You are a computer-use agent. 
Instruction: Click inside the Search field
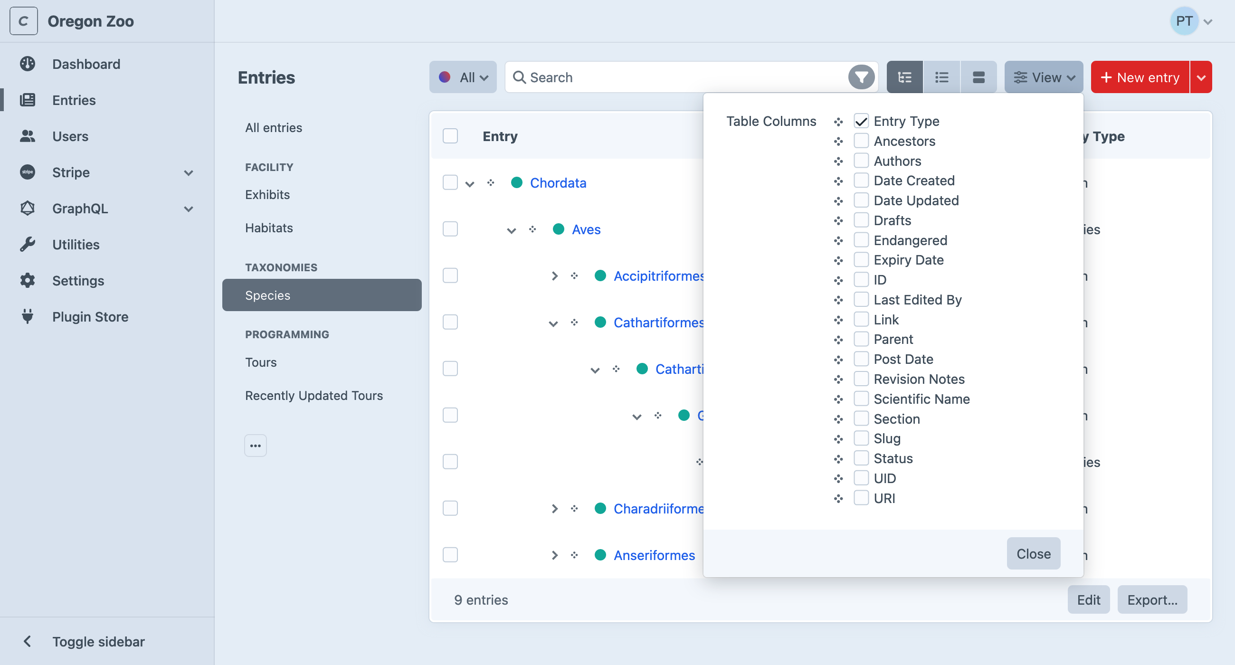623,76
